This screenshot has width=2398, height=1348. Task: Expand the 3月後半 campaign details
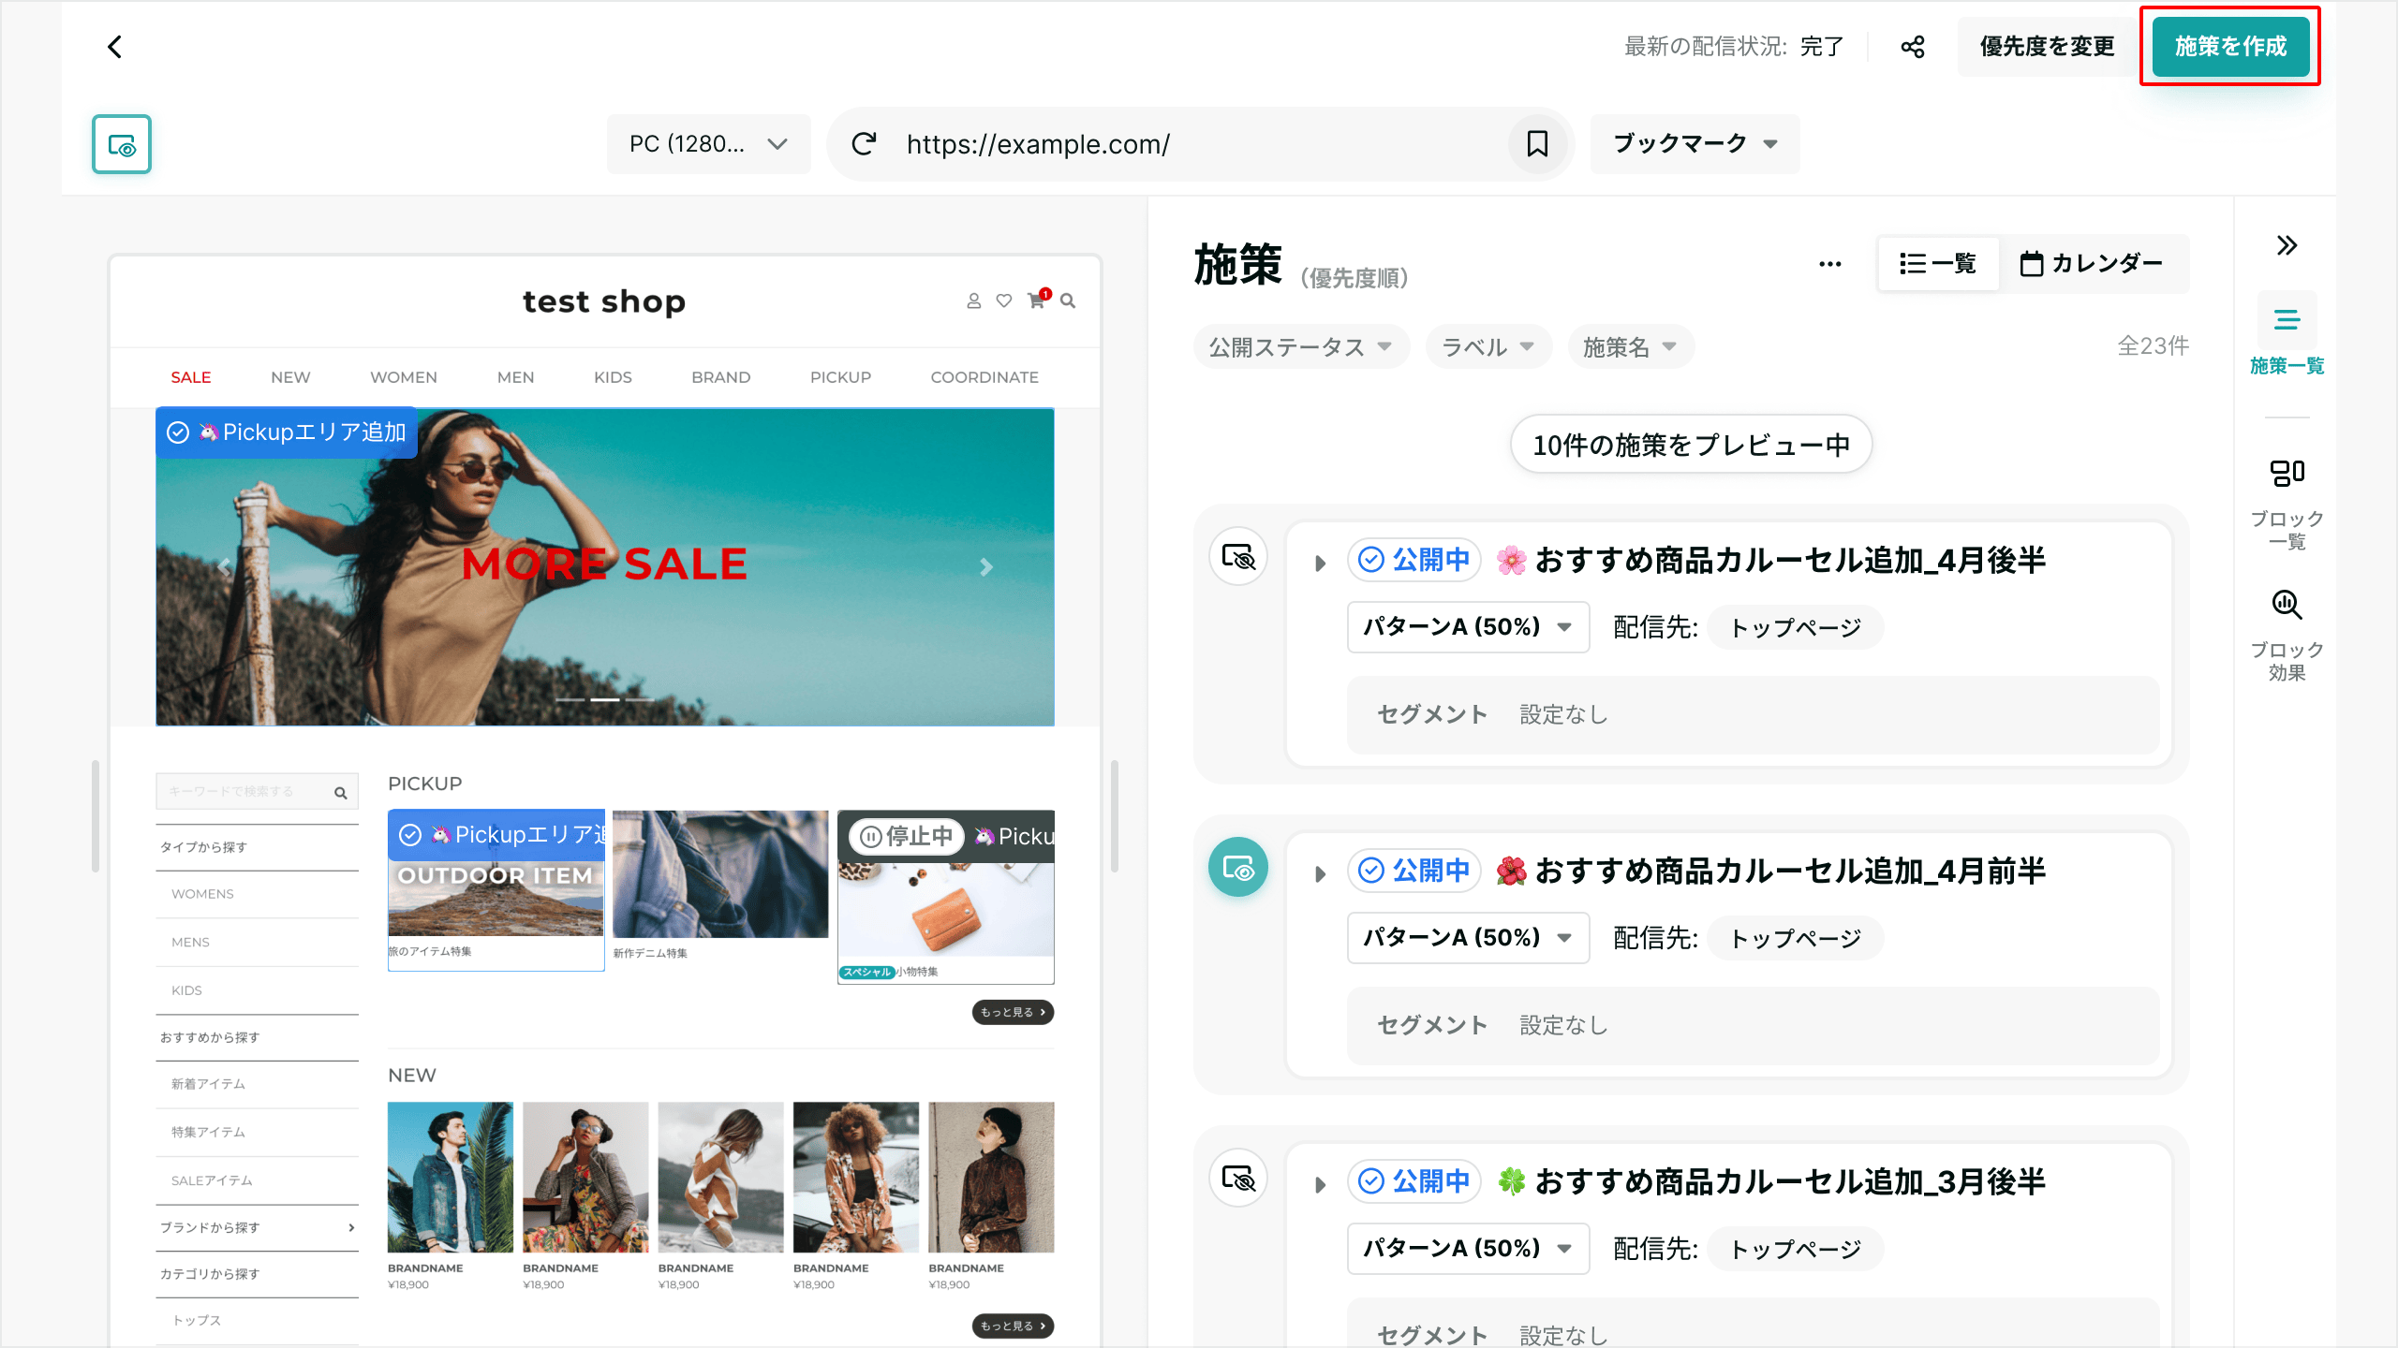[x=1321, y=1185]
